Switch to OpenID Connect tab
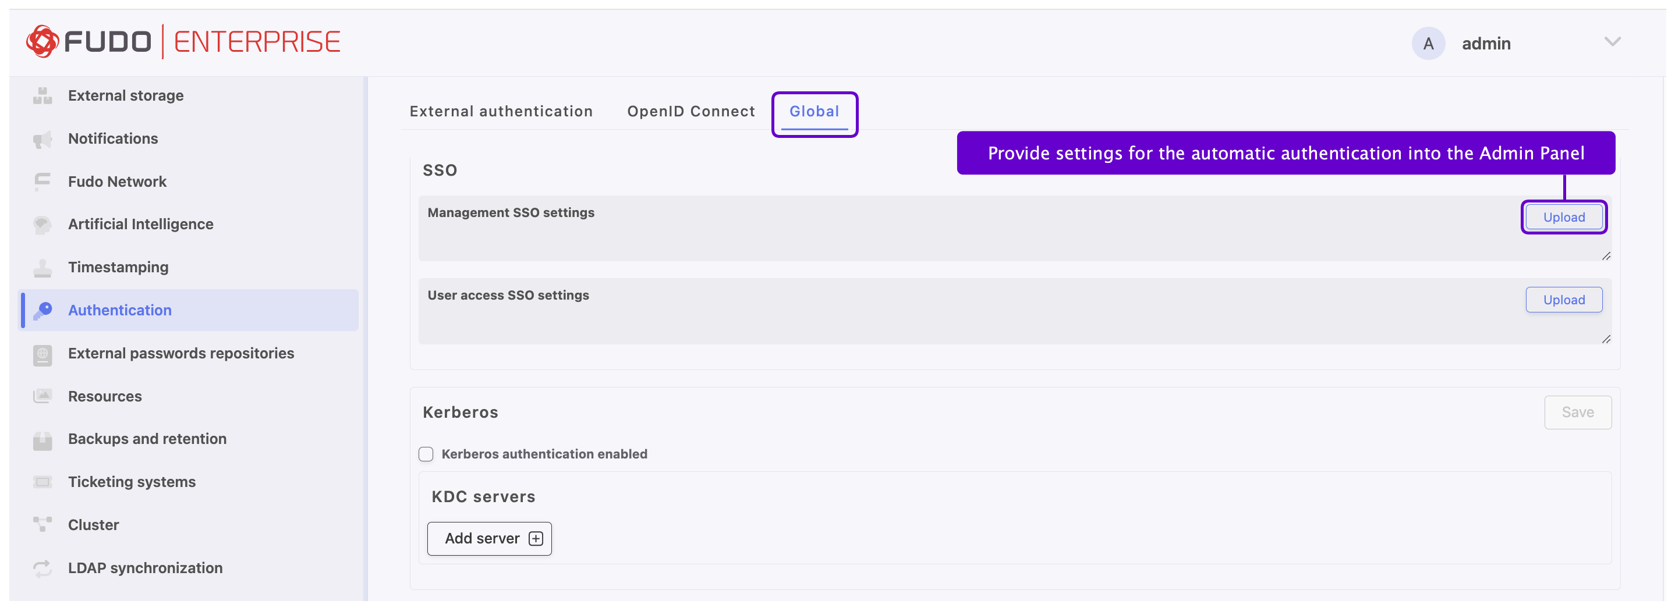This screenshot has width=1675, height=615. pyautogui.click(x=690, y=112)
